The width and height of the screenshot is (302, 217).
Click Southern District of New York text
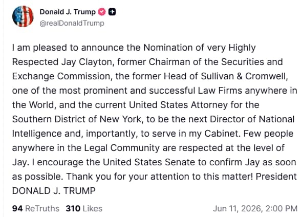coord(78,119)
